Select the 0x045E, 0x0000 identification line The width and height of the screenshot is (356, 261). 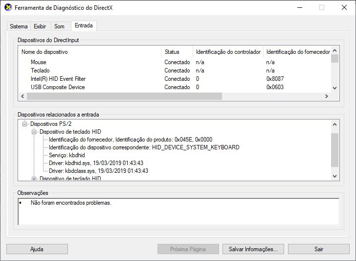tap(131, 140)
